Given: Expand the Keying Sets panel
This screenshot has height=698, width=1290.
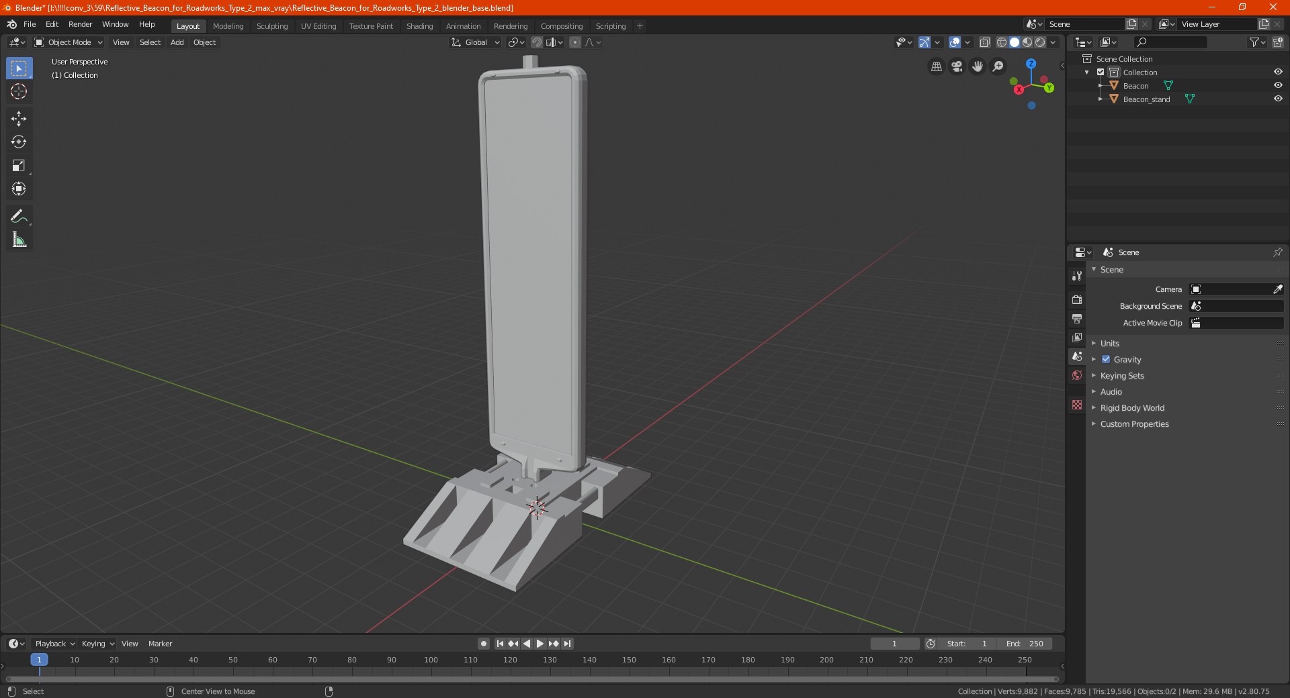Looking at the screenshot, I should point(1122,375).
